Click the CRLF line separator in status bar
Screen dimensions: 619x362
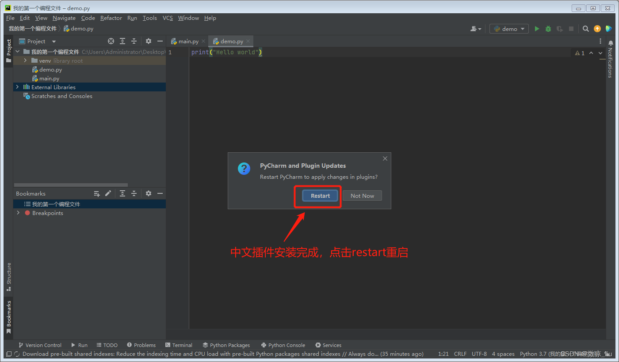pos(460,354)
